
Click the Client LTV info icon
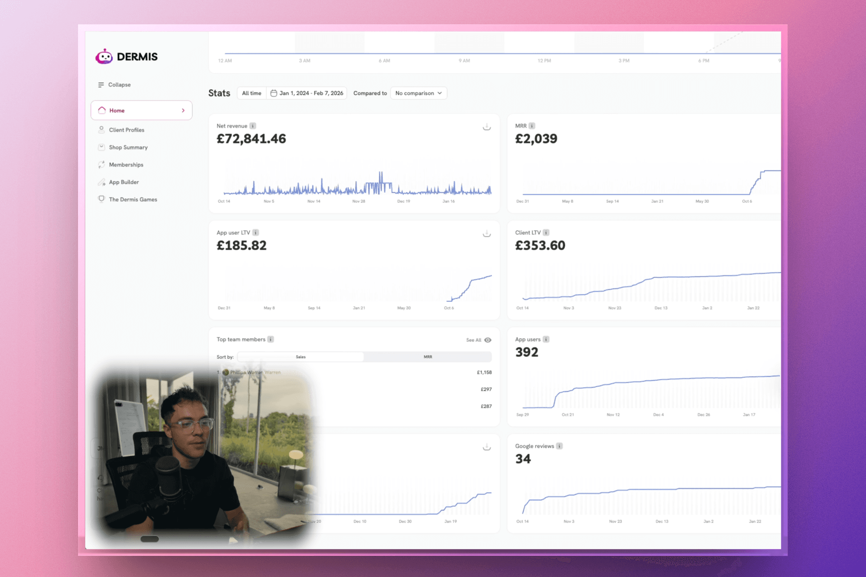546,233
